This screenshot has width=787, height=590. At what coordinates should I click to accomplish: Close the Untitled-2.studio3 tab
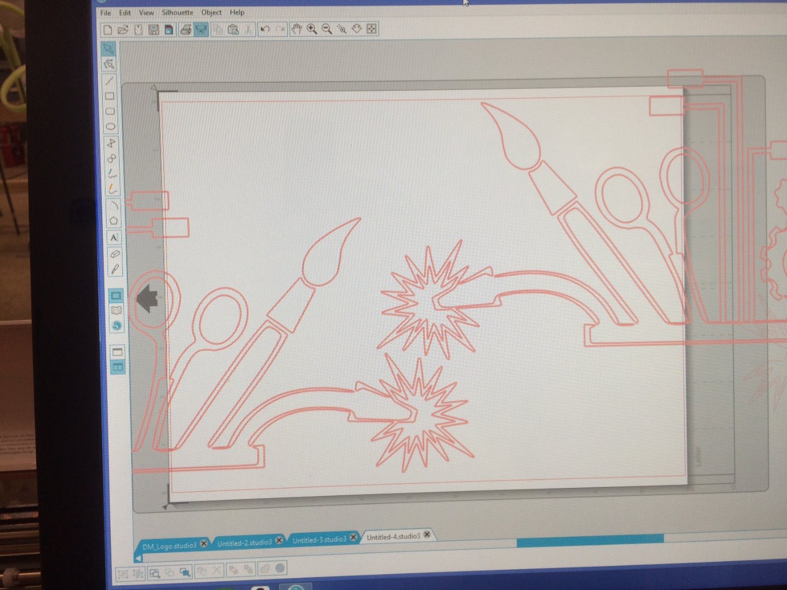click(279, 540)
